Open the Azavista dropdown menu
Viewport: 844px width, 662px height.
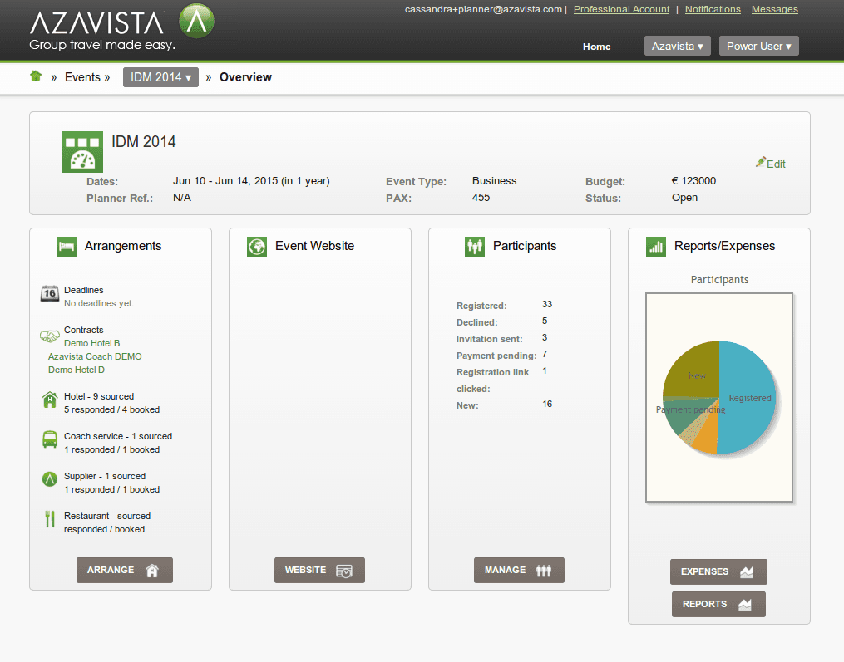click(677, 46)
